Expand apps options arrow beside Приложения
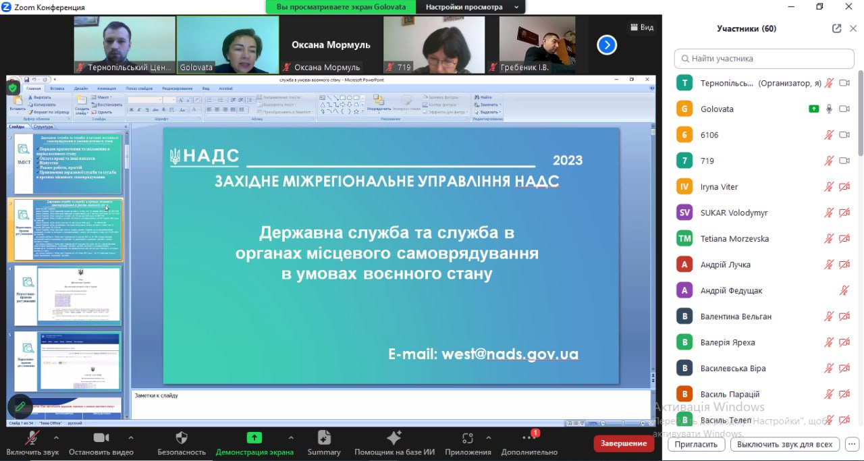The width and height of the screenshot is (864, 461). coord(489,437)
